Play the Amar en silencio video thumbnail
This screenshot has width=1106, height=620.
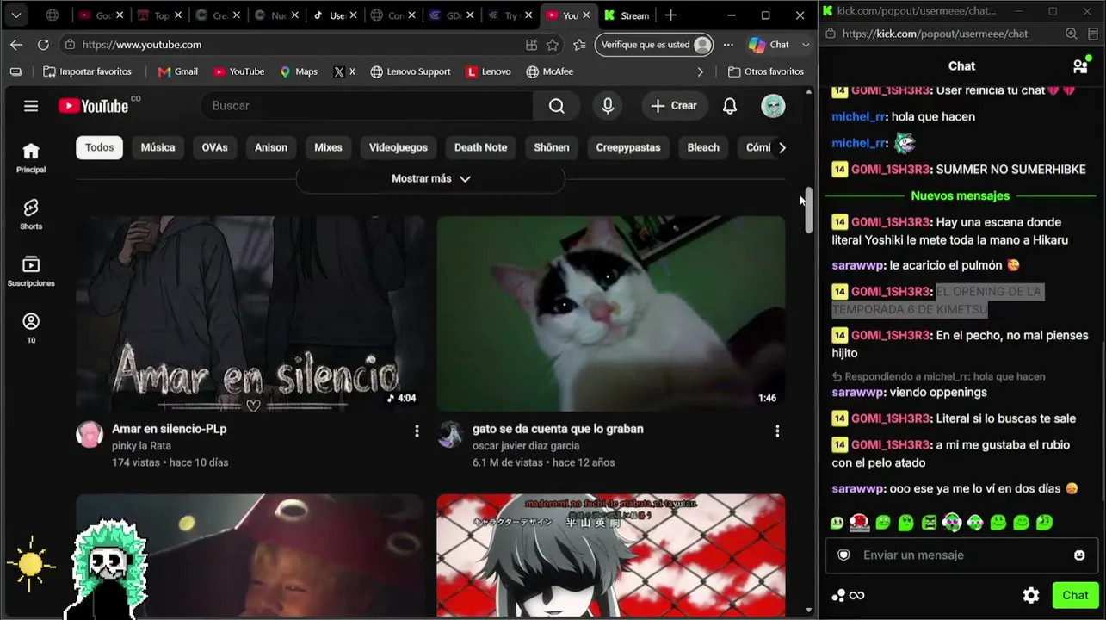click(250, 313)
